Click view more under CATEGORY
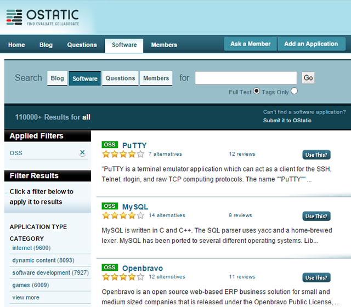 [x=26, y=297]
